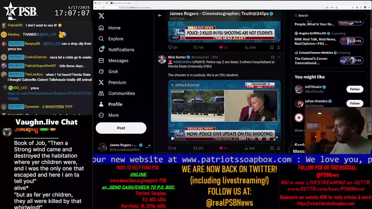Play the Nick Sortor FSU video
Viewport: 372px width, 209px height.
point(173,138)
